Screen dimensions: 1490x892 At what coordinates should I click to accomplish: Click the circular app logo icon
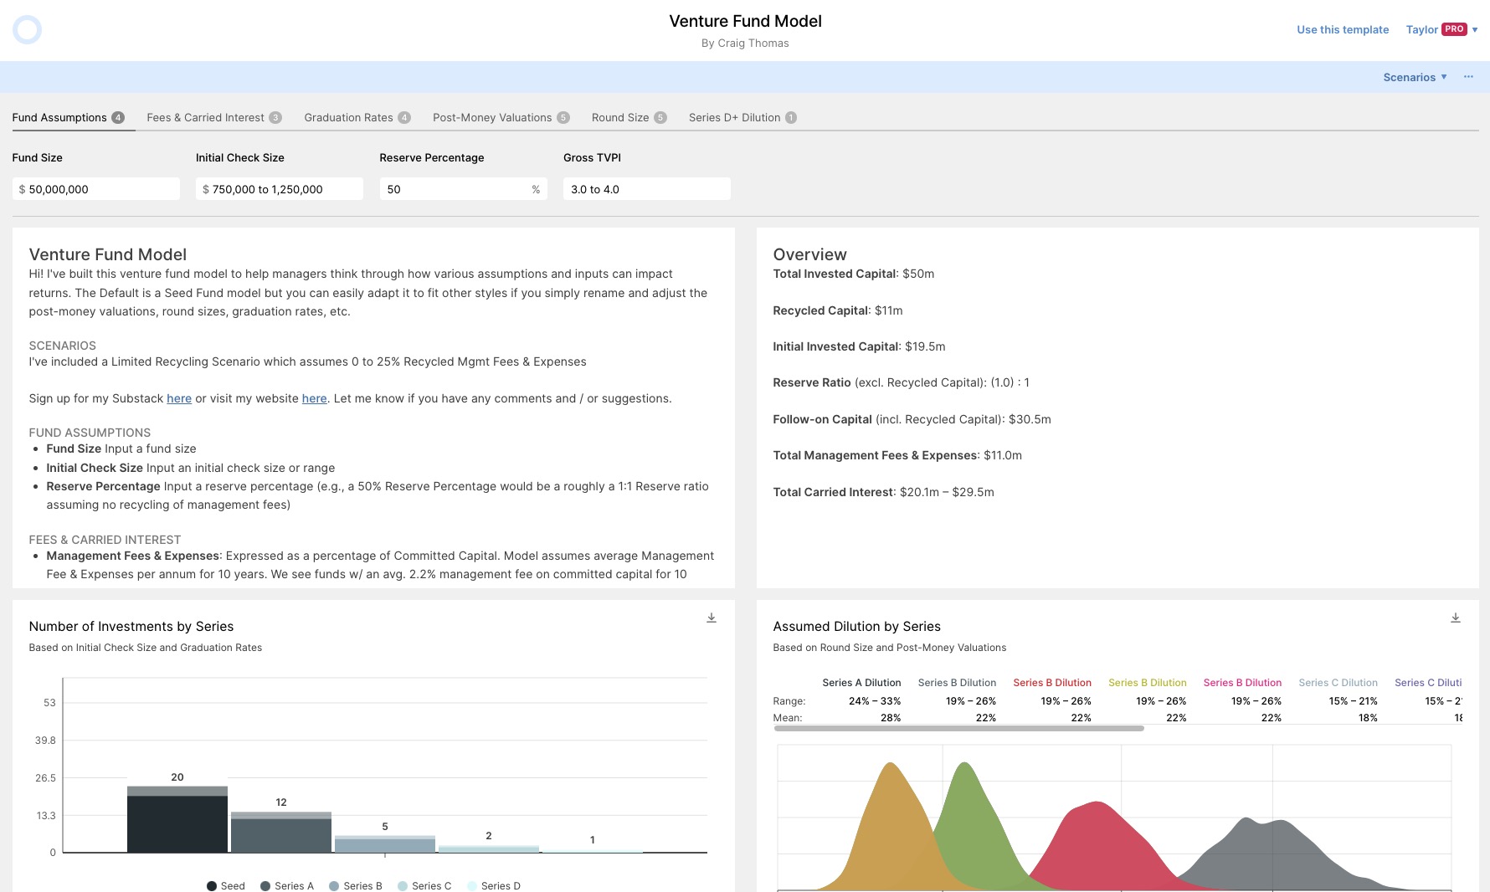pyautogui.click(x=28, y=30)
